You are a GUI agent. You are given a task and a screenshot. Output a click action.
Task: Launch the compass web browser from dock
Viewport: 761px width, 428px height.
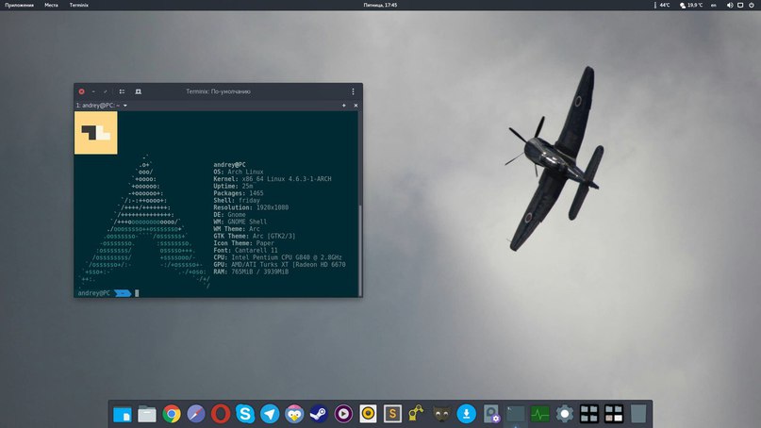click(x=196, y=415)
